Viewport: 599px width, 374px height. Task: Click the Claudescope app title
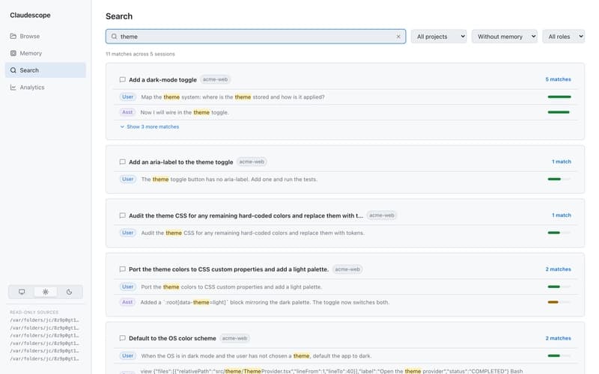[30, 15]
